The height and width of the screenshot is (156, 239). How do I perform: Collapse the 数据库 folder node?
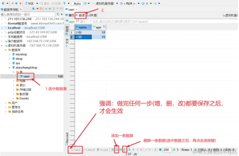pos(6,50)
